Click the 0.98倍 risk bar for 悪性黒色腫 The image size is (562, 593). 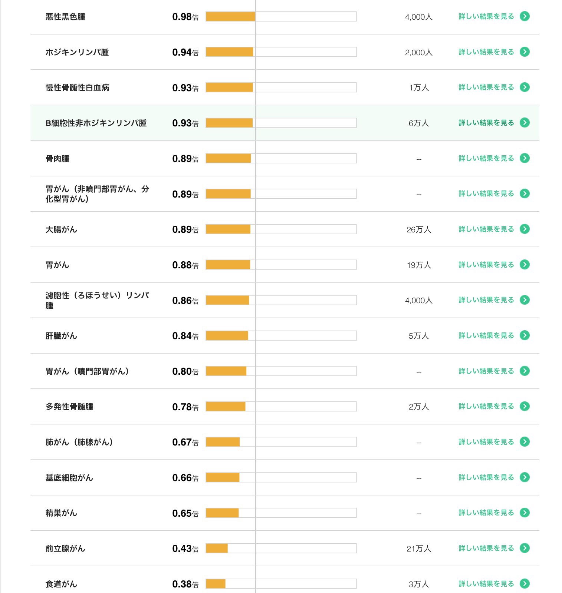[x=281, y=16]
